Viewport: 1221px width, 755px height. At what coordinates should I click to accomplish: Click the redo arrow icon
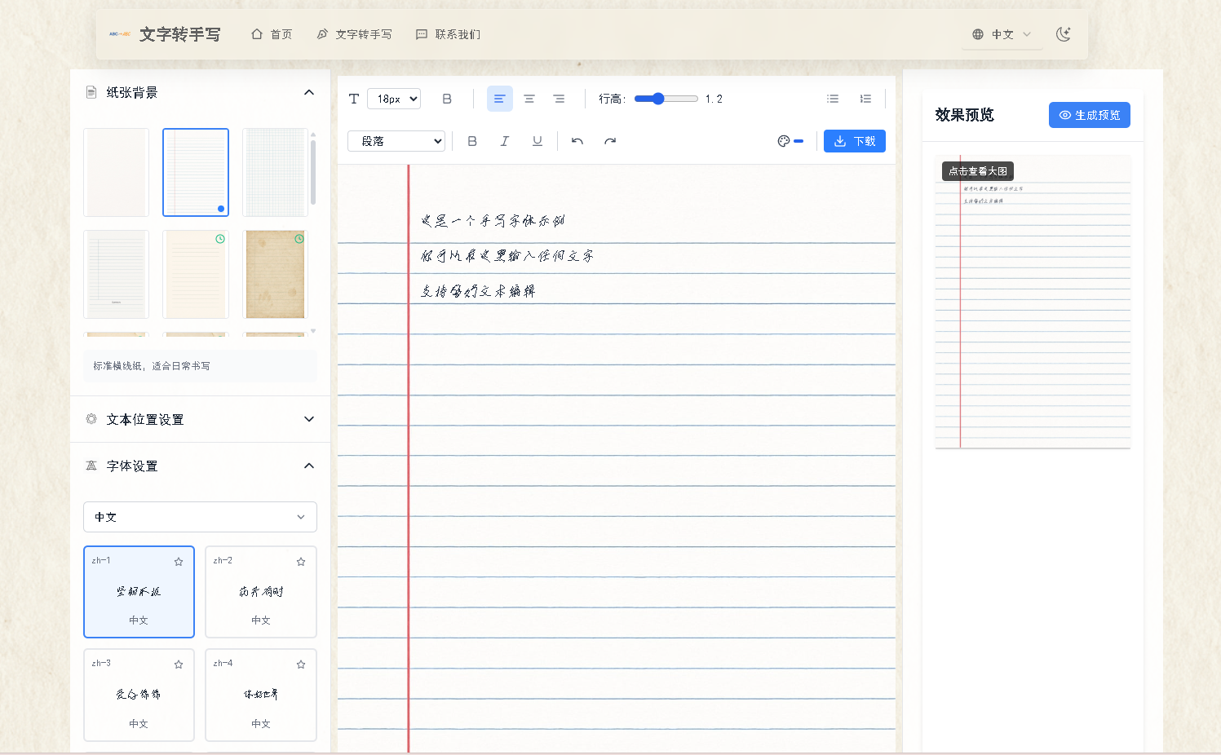tap(610, 140)
